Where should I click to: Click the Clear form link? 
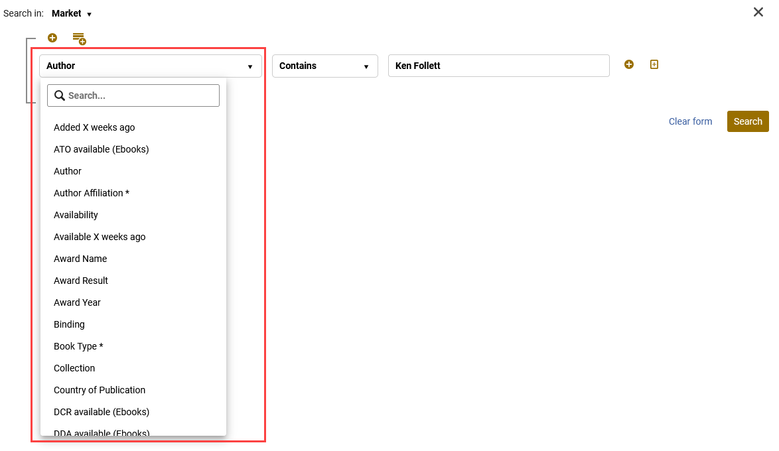(x=690, y=121)
